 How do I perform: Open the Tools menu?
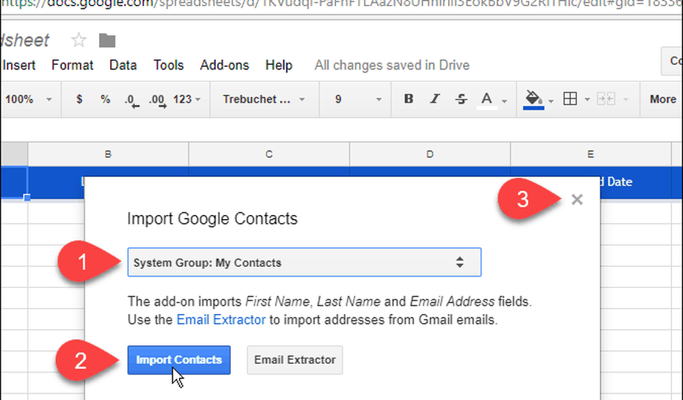[168, 66]
